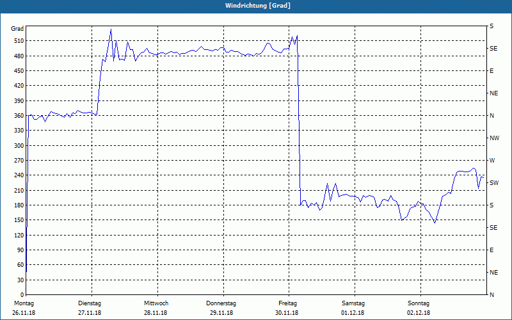This screenshot has width=512, height=320.
Task: Click the 330 axis tick label
Action: [x=19, y=131]
